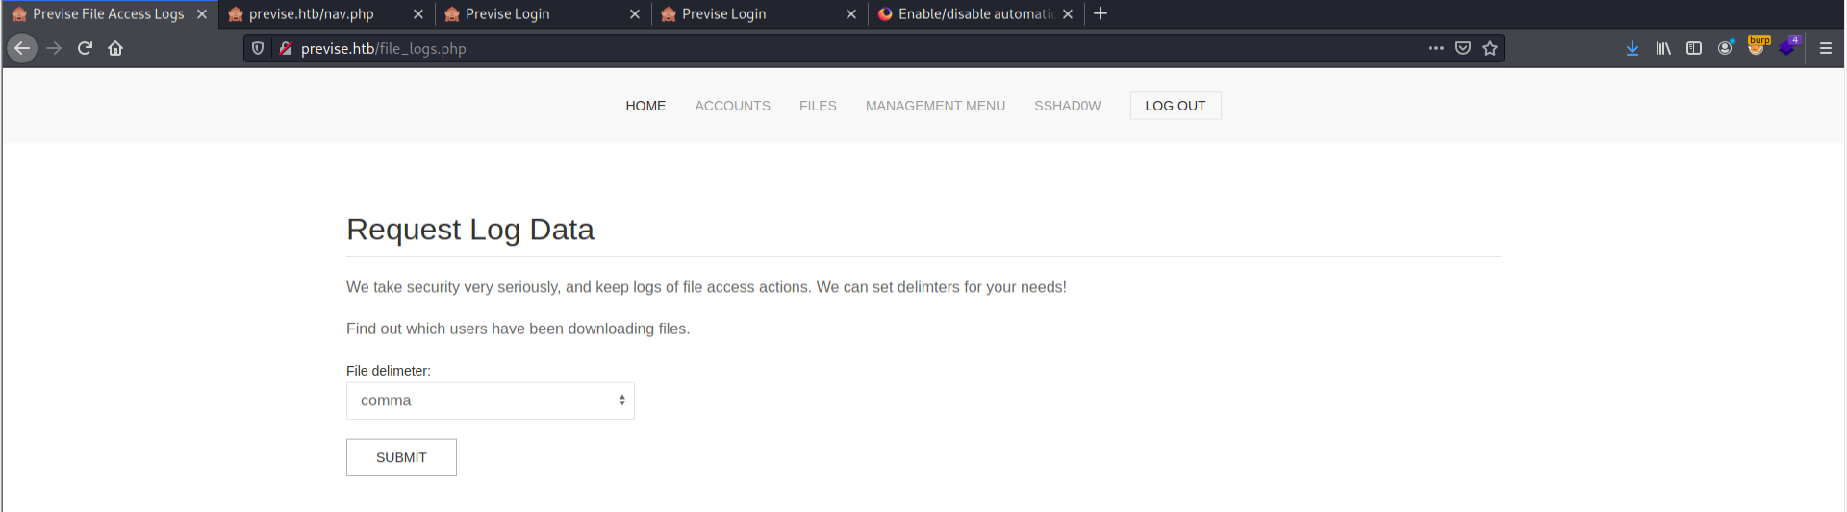
Task: Bookmark this page with the star icon
Action: (1490, 48)
